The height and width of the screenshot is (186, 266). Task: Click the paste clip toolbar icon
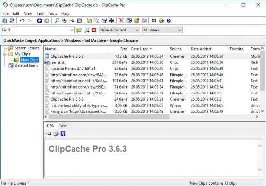pyautogui.click(x=12, y=21)
